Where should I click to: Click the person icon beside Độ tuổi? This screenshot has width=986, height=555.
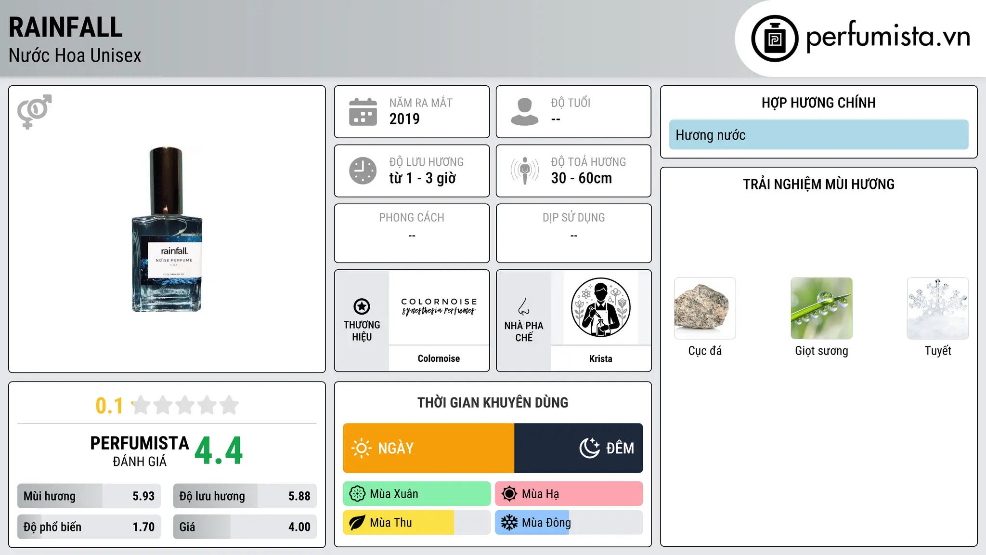tap(525, 112)
